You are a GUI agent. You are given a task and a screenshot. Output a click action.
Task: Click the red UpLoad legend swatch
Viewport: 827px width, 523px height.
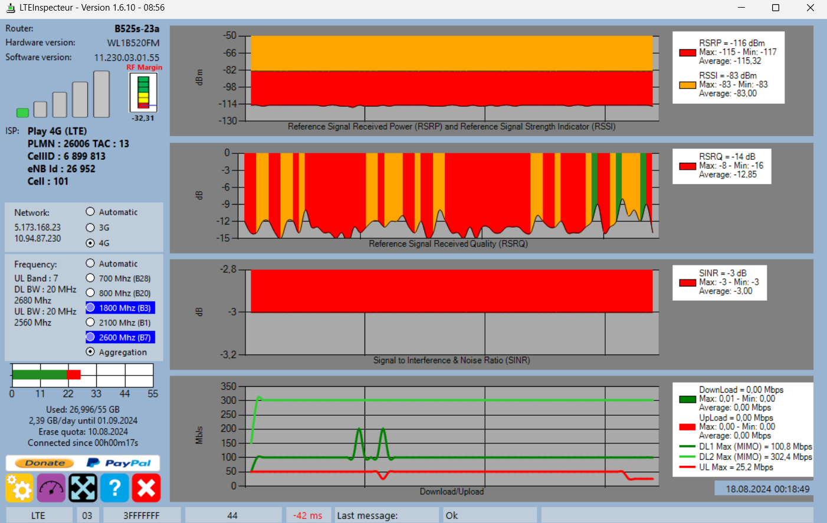(x=688, y=427)
